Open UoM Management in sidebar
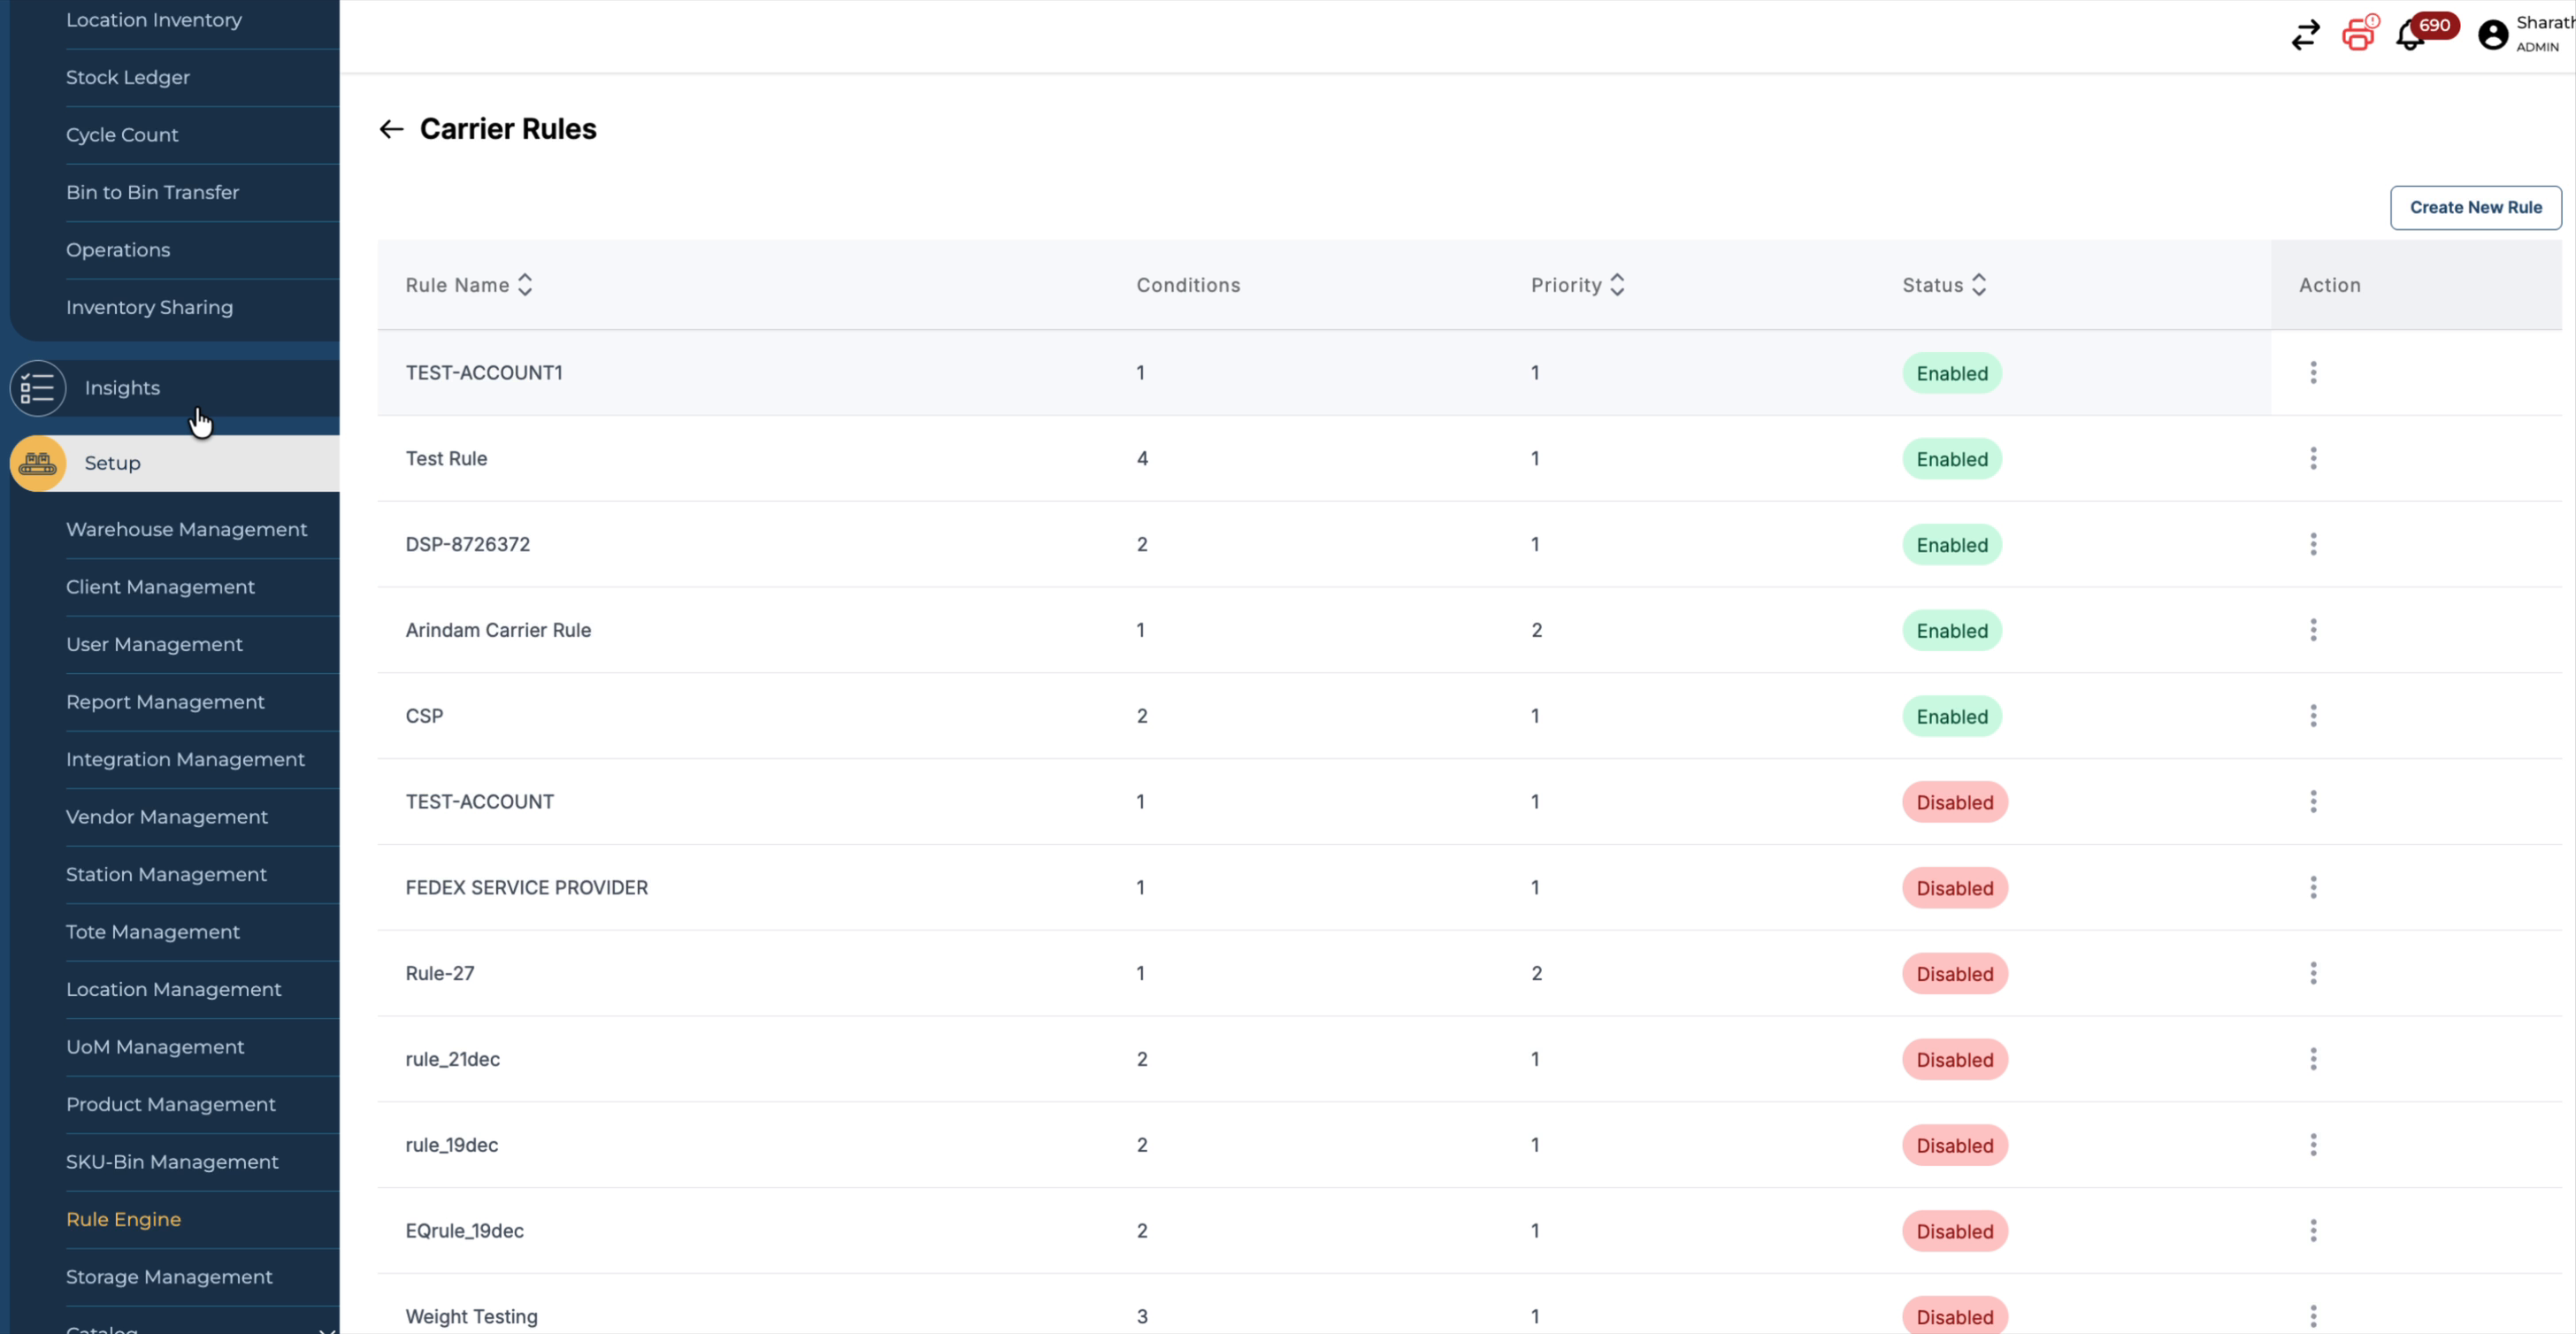The width and height of the screenshot is (2576, 1334). (155, 1048)
